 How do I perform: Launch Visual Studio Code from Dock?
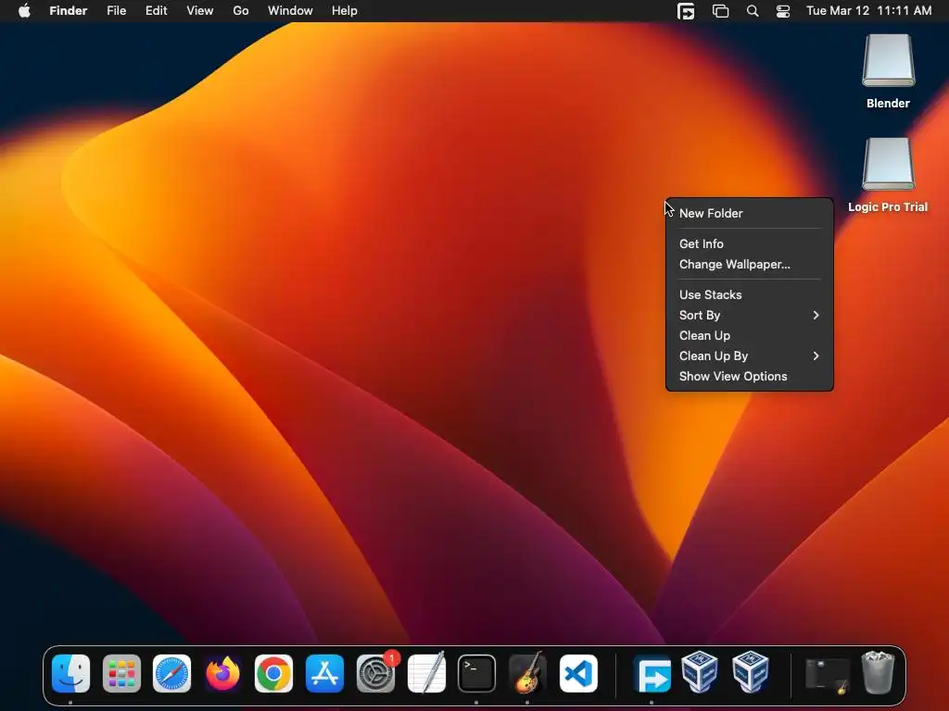coord(578,673)
